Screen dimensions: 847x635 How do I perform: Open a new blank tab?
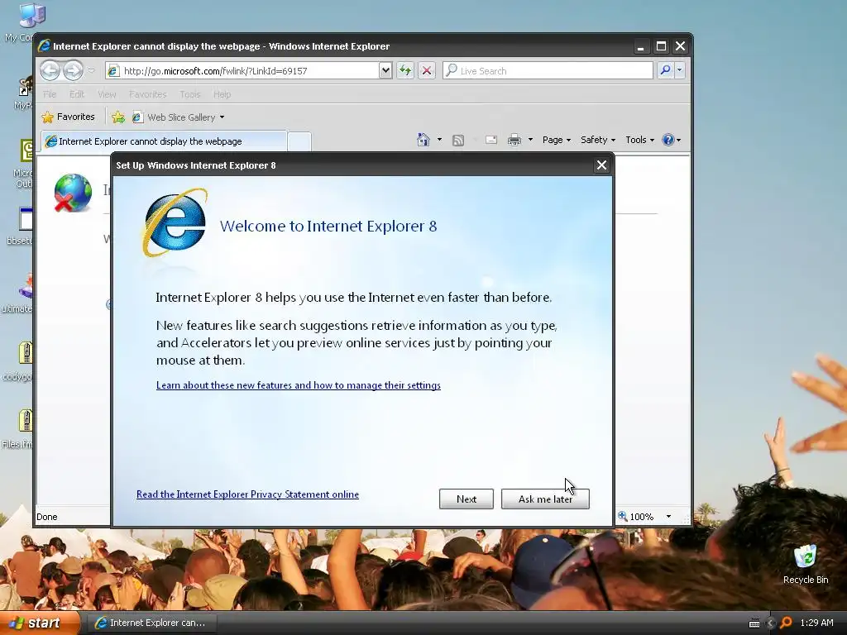(x=299, y=141)
